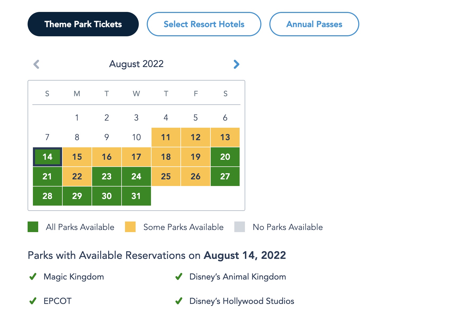This screenshot has height=319, width=449.
Task: Click the EPCOT green checkmark
Action: pyautogui.click(x=33, y=301)
